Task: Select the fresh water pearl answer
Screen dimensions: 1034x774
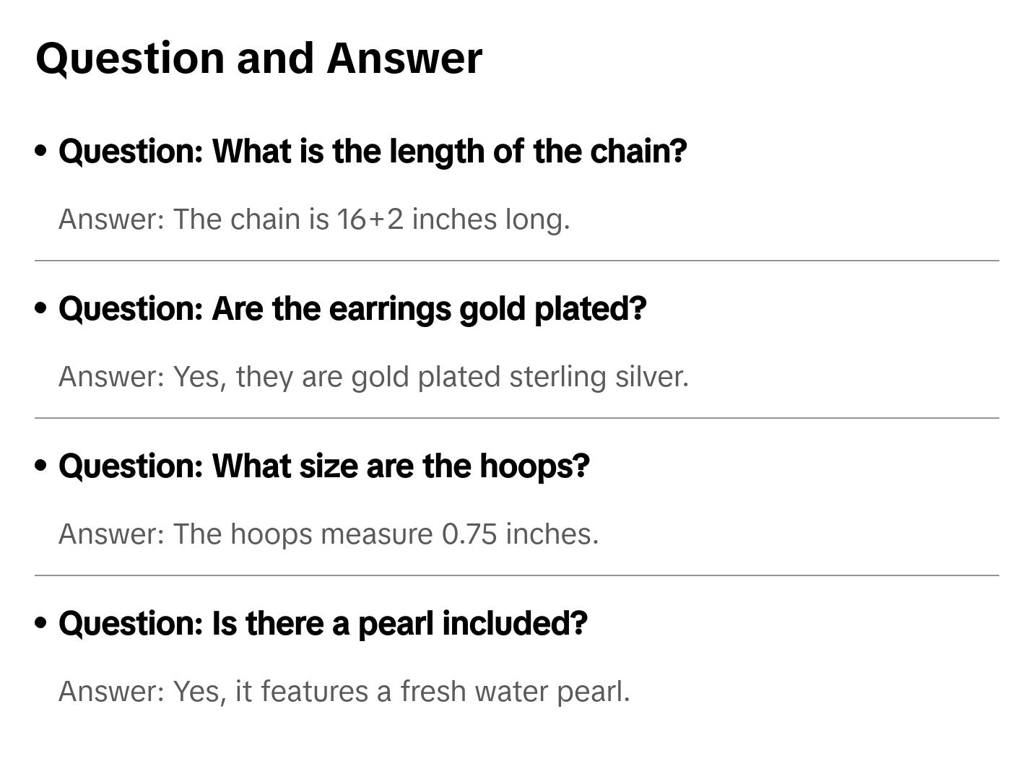Action: click(x=344, y=692)
